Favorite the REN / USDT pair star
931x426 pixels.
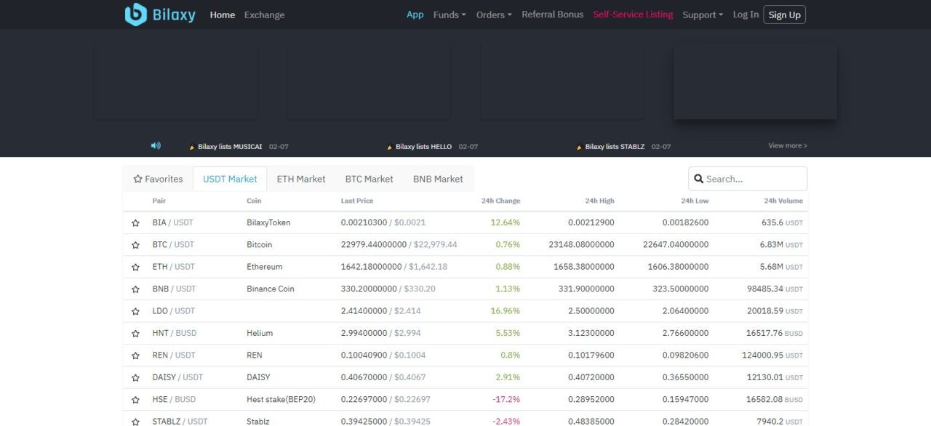pyautogui.click(x=135, y=355)
